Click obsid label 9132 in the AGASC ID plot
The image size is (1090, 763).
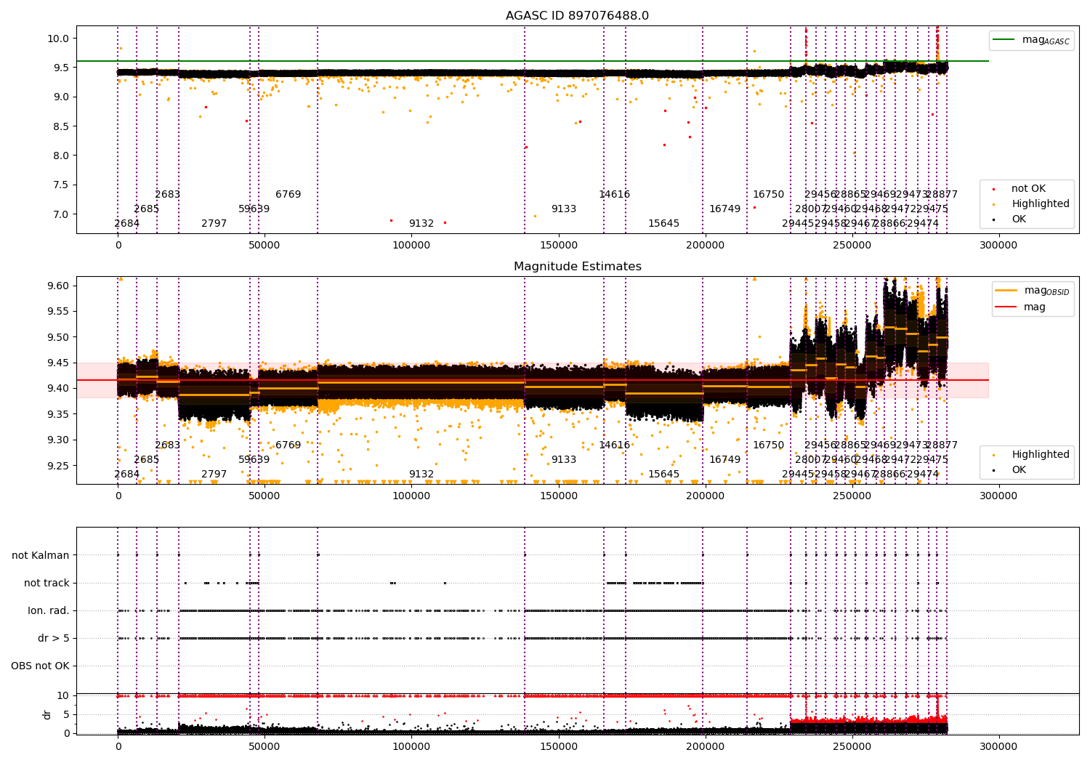click(x=421, y=224)
